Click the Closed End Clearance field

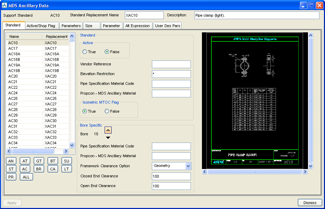click(171, 176)
